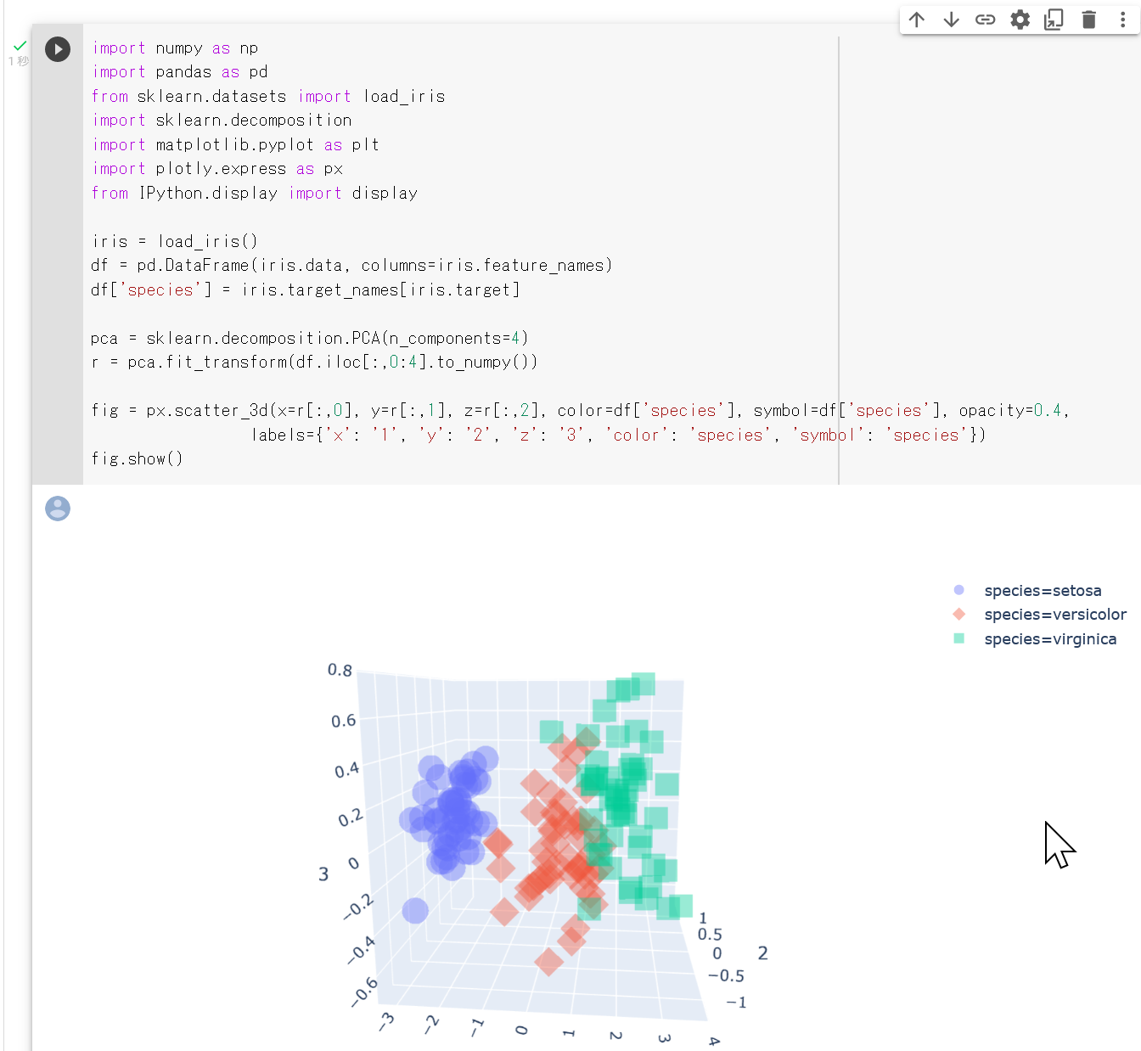Click the iris = load_iris() code line
Image resolution: width=1141 pixels, height=1051 pixels.
(174, 242)
